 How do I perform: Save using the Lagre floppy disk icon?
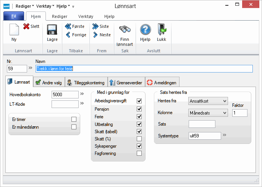52,30
